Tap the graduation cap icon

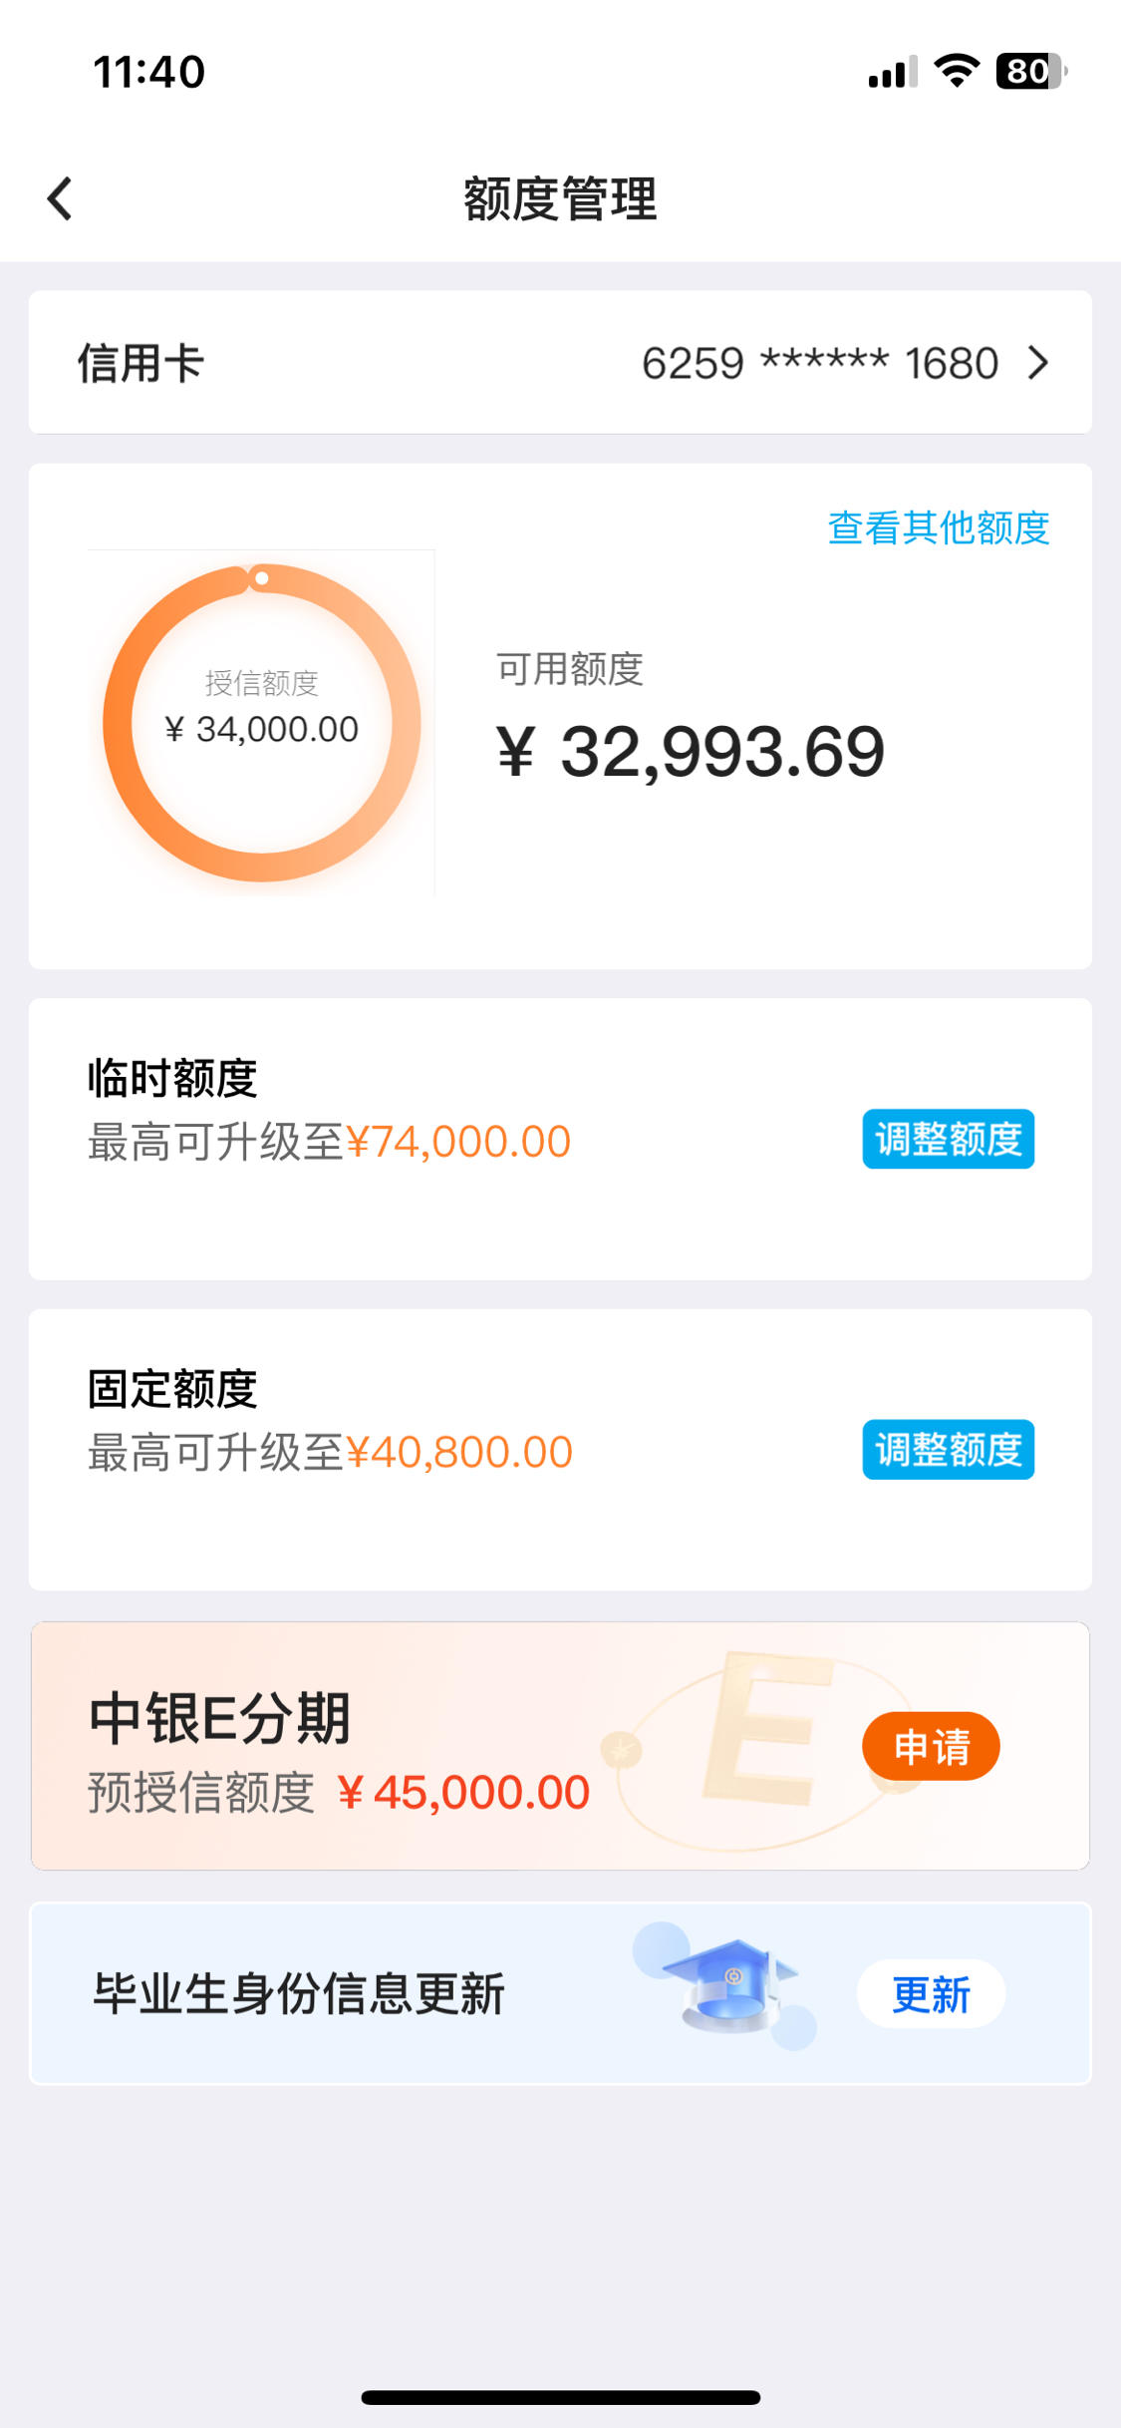(731, 1984)
